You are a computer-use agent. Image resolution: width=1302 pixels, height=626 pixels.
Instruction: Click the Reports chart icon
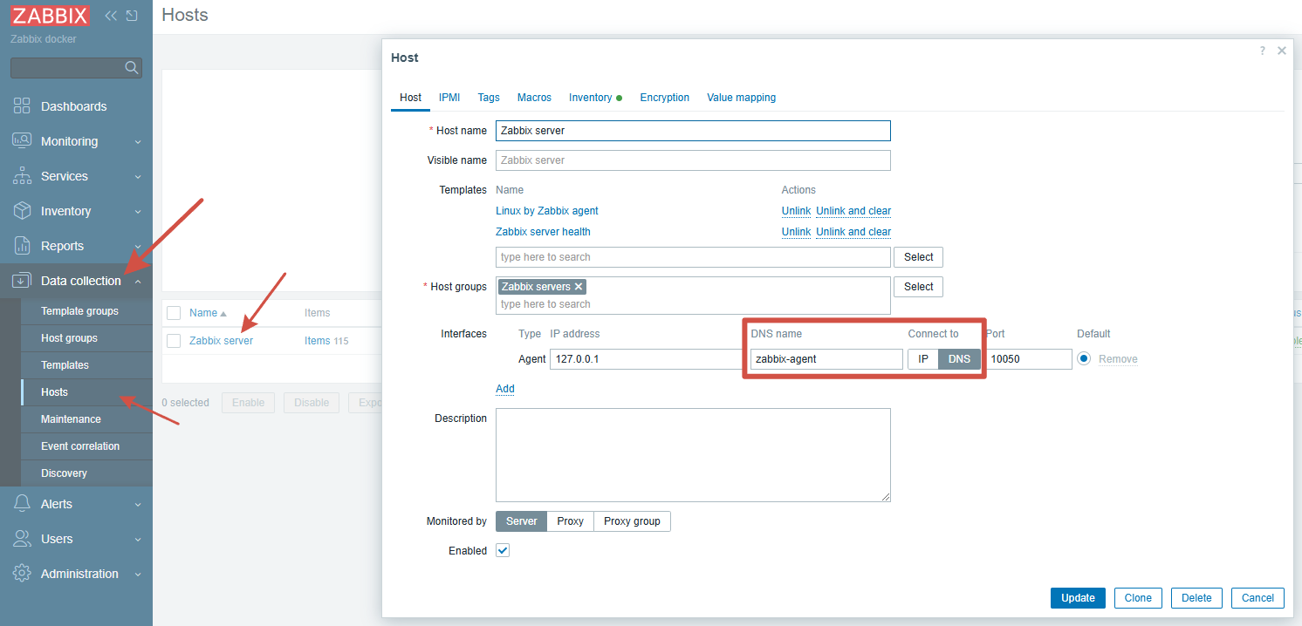pos(23,246)
